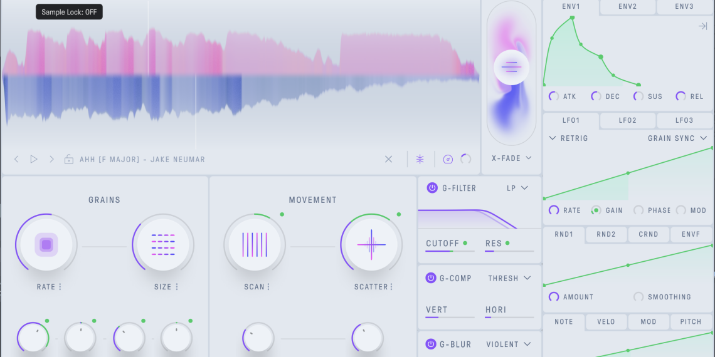Switch to the ENV2 tab
This screenshot has height=357, width=715.
click(x=628, y=7)
